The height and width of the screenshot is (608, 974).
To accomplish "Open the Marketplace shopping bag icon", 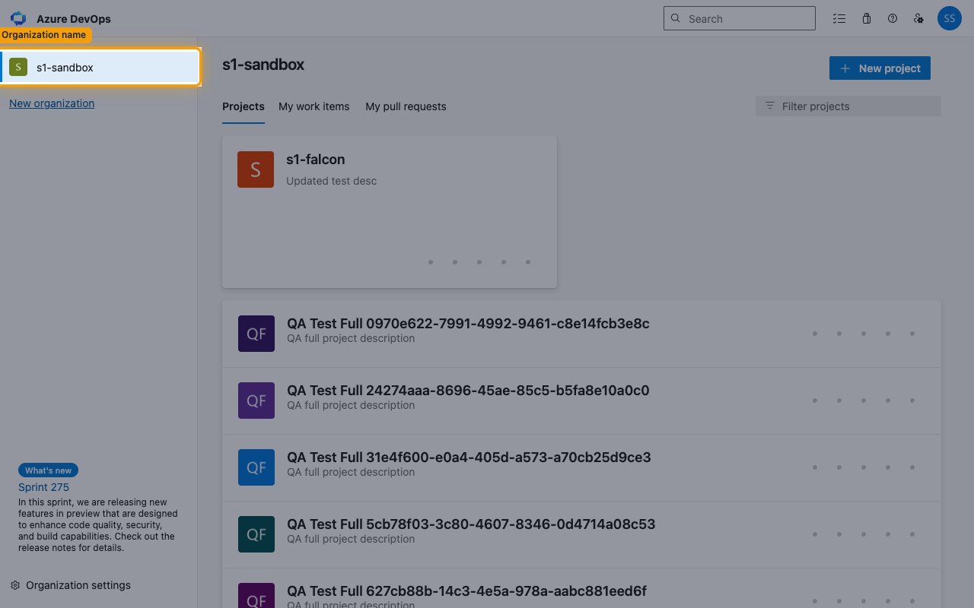I will tap(866, 18).
